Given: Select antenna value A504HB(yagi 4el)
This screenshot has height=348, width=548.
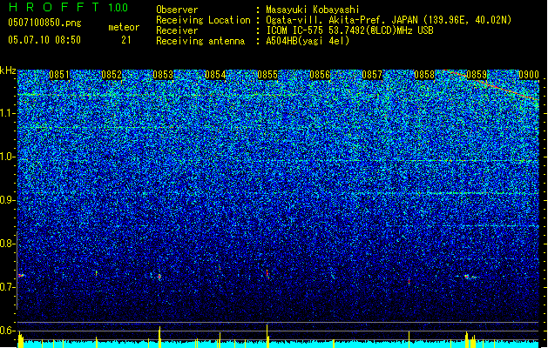Looking at the screenshot, I should (308, 41).
